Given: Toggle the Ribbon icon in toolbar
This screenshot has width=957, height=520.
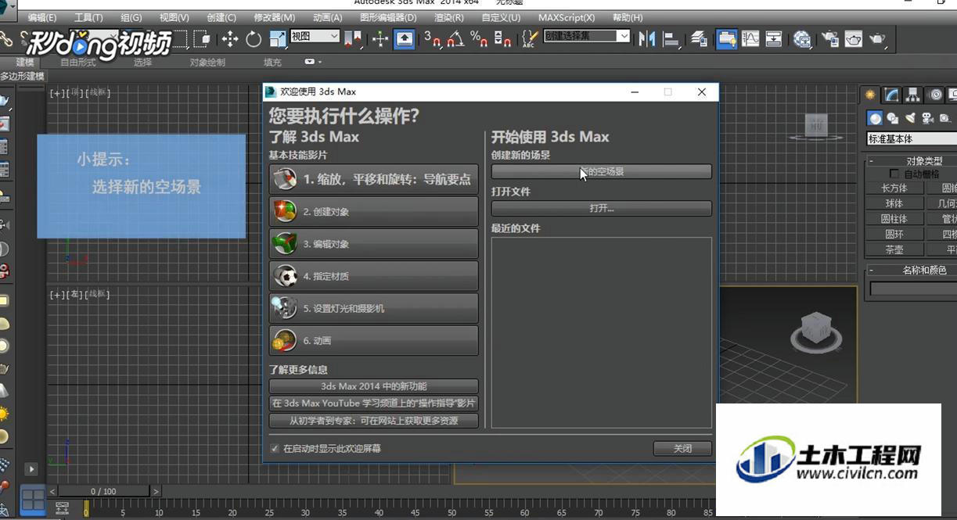Looking at the screenshot, I should coord(726,38).
